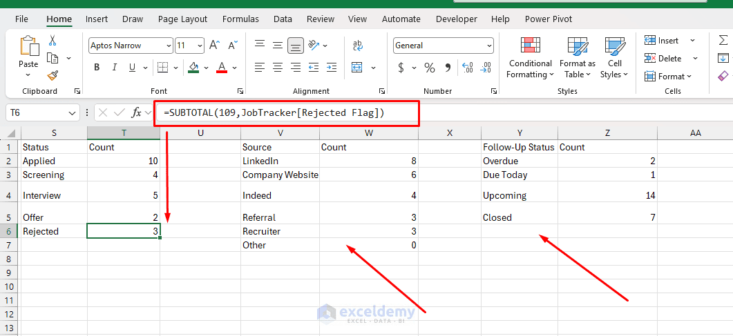The width and height of the screenshot is (733, 336).
Task: Open the font name dropdown Aptos Narrow
Action: (169, 46)
